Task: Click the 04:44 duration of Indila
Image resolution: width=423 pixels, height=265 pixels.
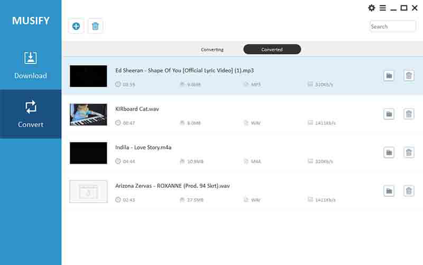Action: click(x=128, y=161)
